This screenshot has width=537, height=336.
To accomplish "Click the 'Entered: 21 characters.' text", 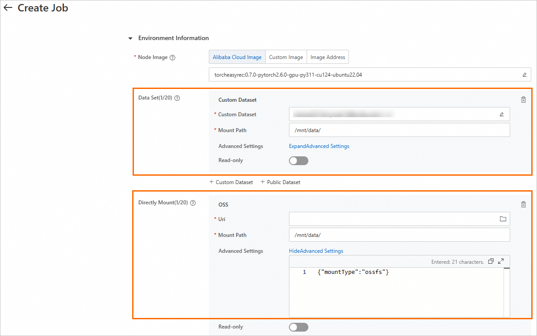I will coord(457,262).
